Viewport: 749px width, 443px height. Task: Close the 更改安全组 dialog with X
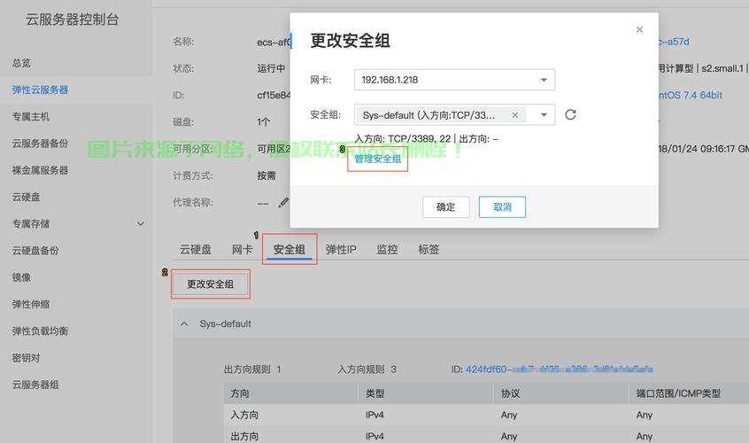[639, 30]
